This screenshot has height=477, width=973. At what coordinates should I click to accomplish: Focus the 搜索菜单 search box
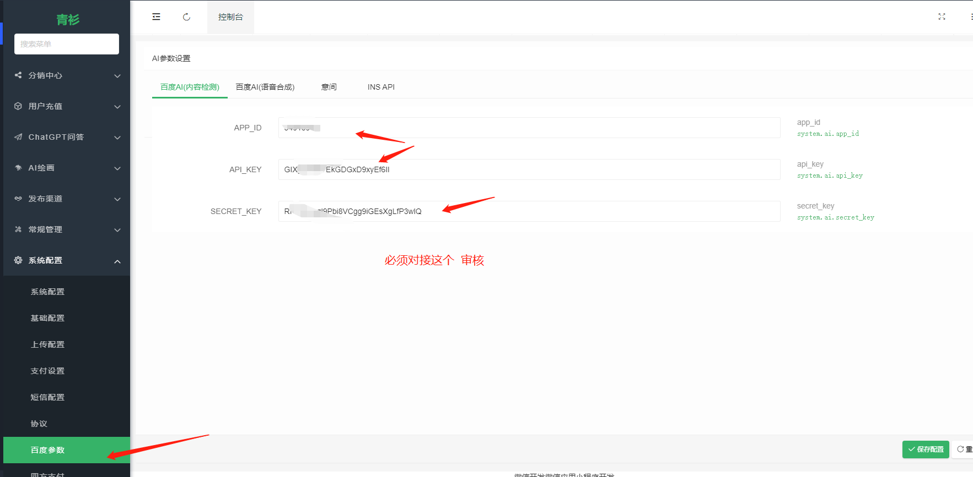coord(67,44)
